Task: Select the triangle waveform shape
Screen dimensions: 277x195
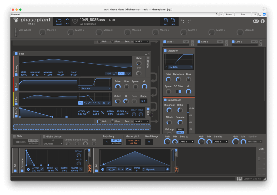Action: (x=121, y=73)
